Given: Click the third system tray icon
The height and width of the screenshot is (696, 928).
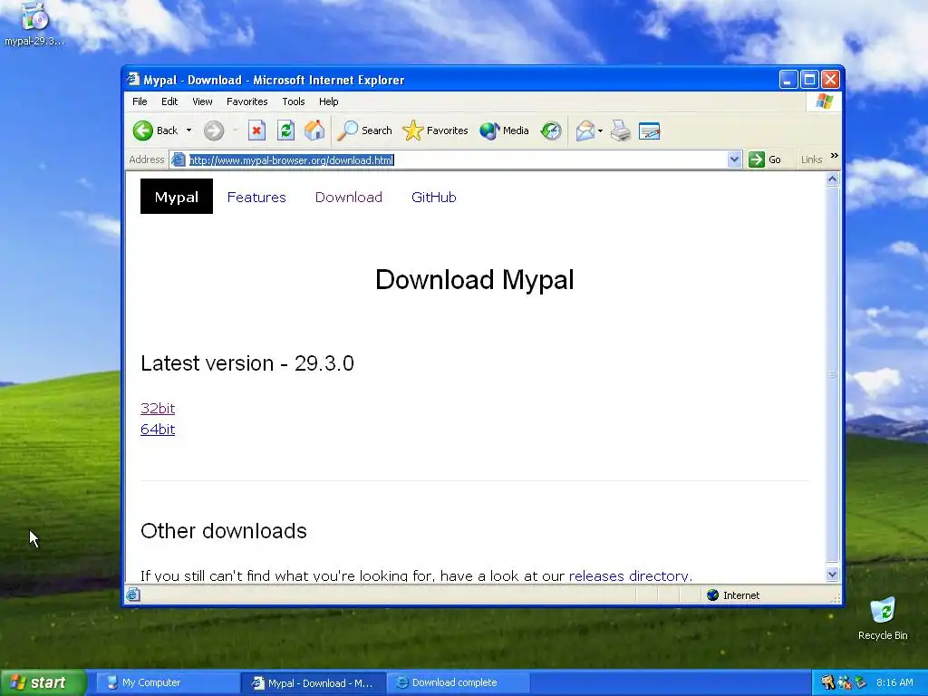Looking at the screenshot, I should click(x=861, y=682).
